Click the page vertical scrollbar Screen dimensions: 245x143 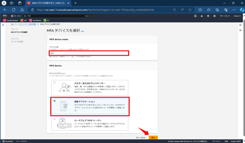[244, 78]
